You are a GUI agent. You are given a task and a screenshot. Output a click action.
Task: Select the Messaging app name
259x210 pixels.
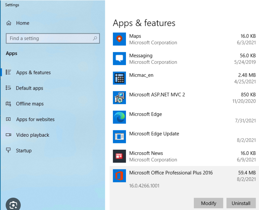pos(141,56)
